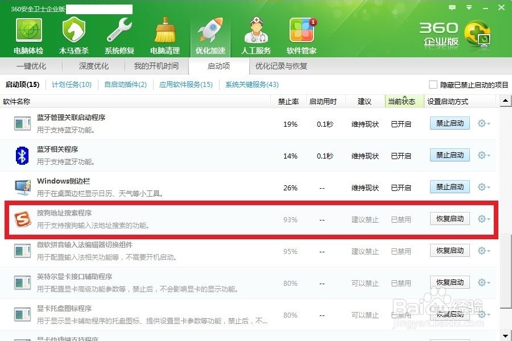Launch 电脑清理 cleanup tool
This screenshot has height=341, width=512.
coord(164,32)
